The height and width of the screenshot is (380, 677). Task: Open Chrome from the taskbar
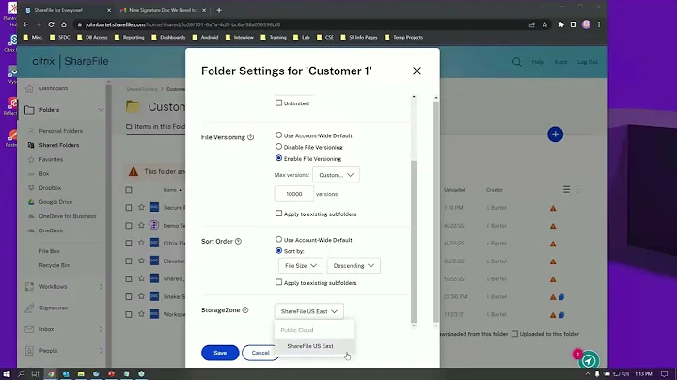(x=51, y=374)
